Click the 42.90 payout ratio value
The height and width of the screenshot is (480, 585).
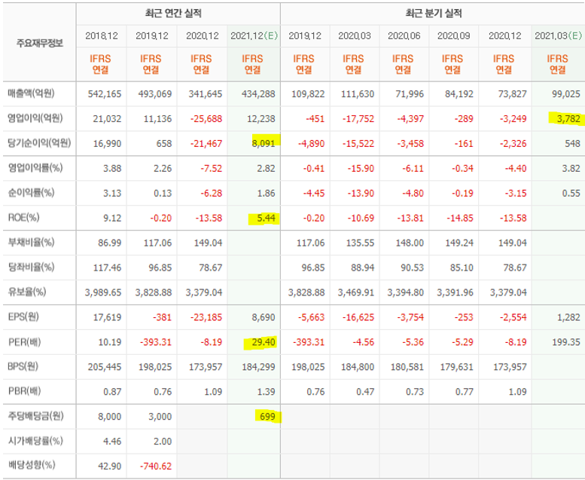pyautogui.click(x=110, y=466)
